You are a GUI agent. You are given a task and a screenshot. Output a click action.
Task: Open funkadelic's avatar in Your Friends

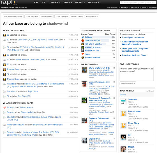[x=123, y=102]
